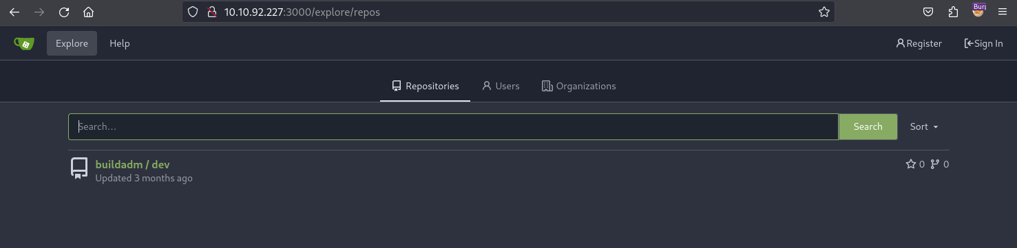Open the Firefox hamburger application menu
This screenshot has width=1017, height=248.
(1002, 12)
